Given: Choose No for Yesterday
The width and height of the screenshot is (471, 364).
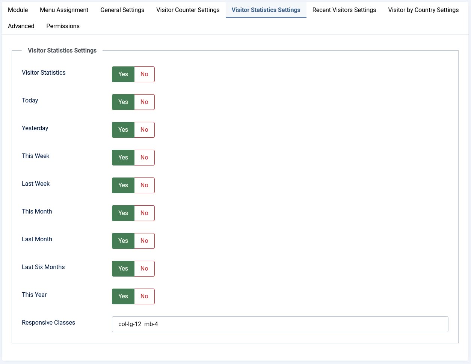Looking at the screenshot, I should tap(144, 130).
